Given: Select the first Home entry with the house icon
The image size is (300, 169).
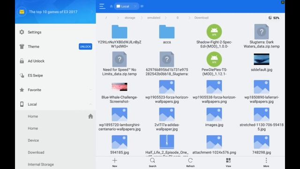Looking at the screenshot, I should (x=55, y=116).
